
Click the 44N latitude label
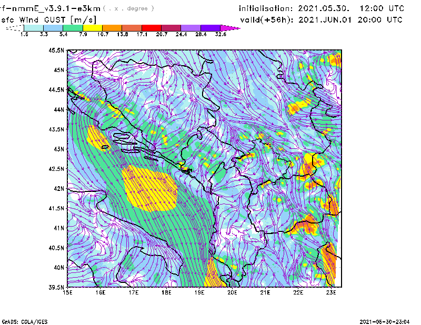(59, 109)
